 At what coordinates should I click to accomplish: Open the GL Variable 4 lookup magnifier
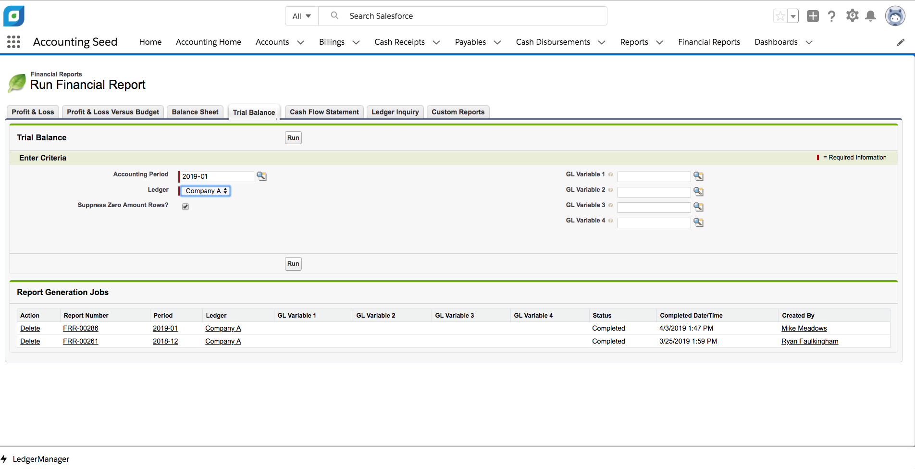tap(698, 222)
